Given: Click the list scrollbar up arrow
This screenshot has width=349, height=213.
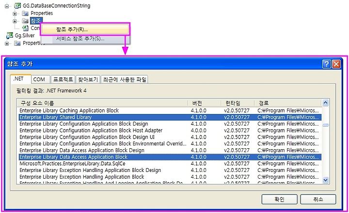Looking at the screenshot, I should 325,103.
